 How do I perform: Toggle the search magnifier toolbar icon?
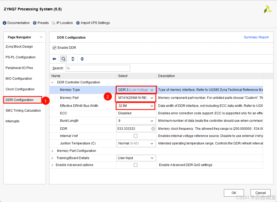pyautogui.click(x=64, y=59)
